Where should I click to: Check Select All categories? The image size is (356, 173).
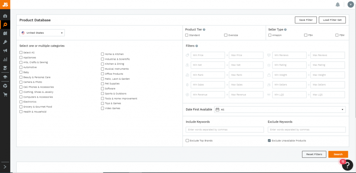tap(21, 52)
